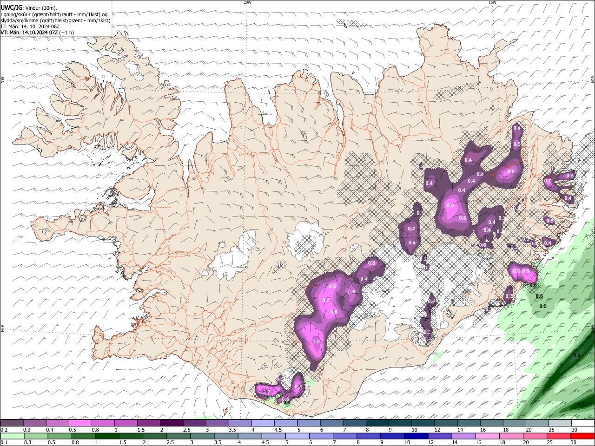Pick the darkest green 1 rain scale swatch

point(107,436)
